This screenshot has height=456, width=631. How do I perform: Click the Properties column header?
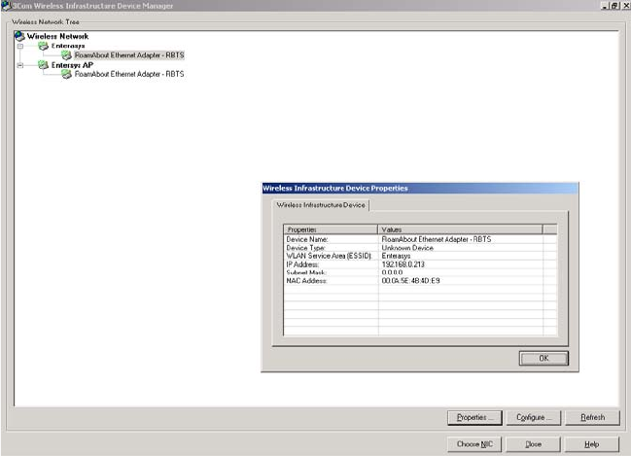331,229
